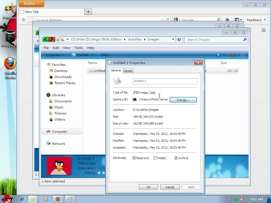Image resolution: width=271 pixels, height=203 pixels.
Task: Click the Change... button
Action: [183, 100]
